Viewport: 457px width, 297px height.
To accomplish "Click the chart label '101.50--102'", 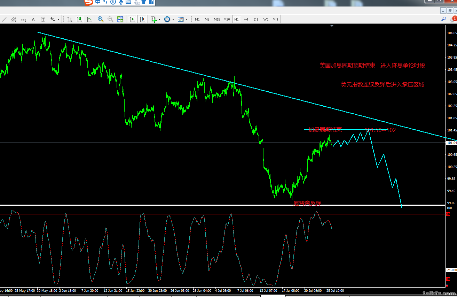I will pos(380,130).
